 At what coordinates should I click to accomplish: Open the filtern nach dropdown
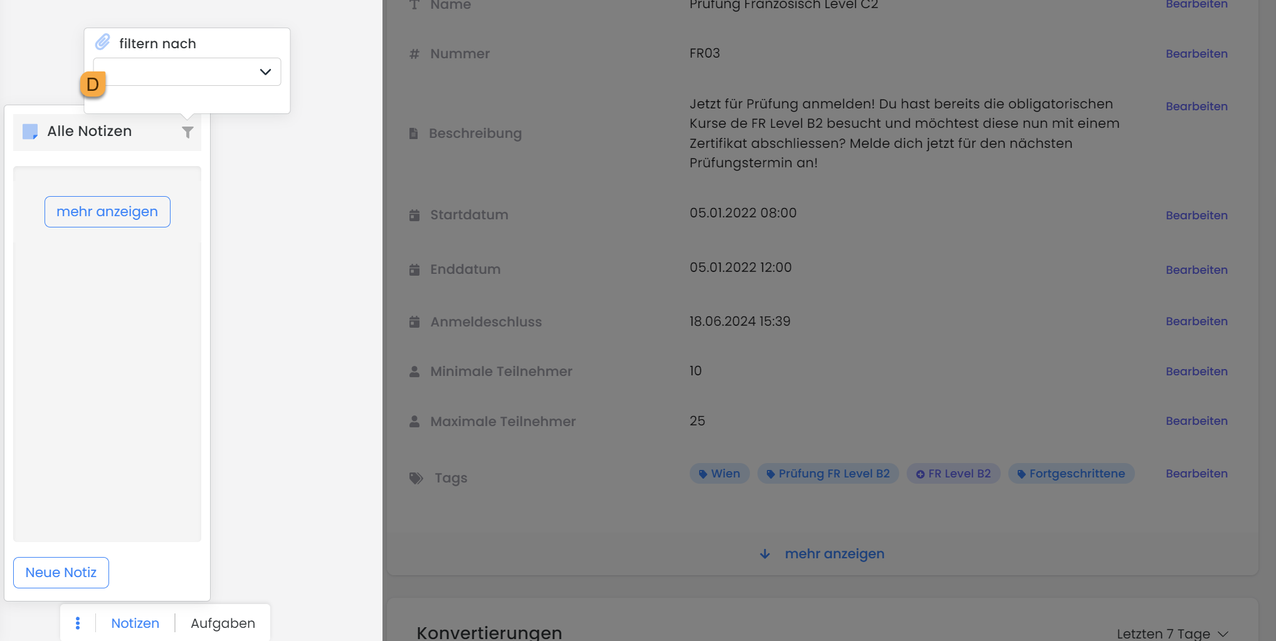point(187,72)
